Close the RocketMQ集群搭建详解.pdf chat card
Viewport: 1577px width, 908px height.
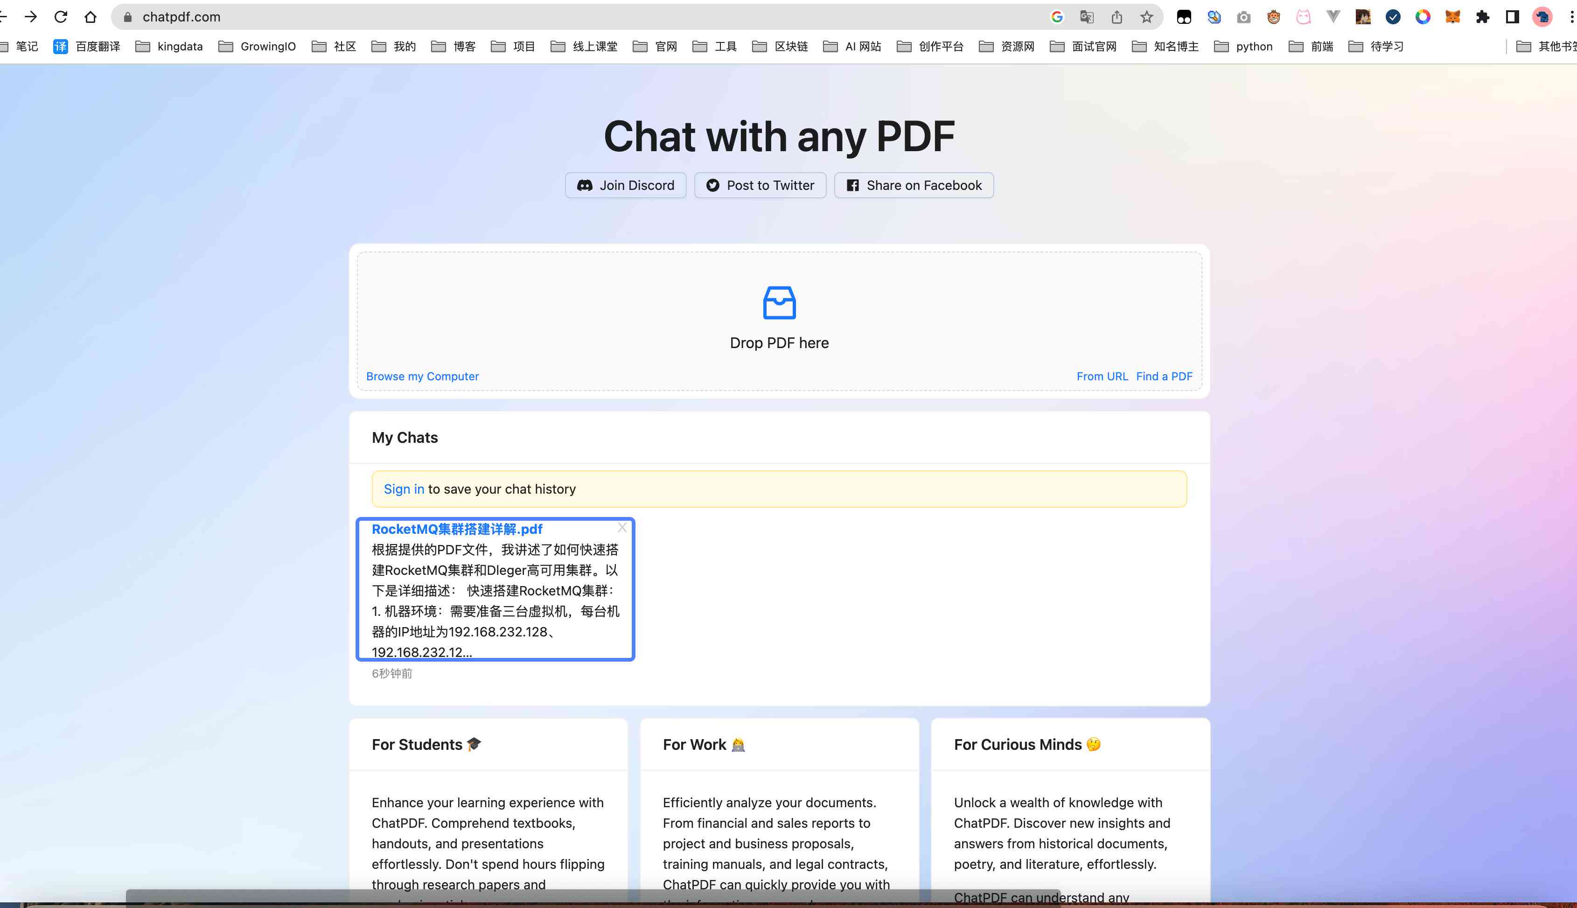(623, 528)
